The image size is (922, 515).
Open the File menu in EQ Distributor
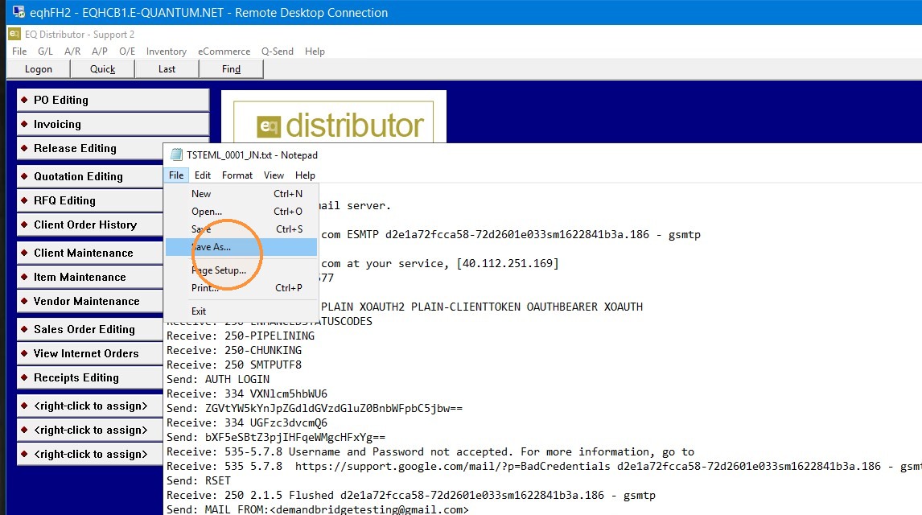point(19,51)
